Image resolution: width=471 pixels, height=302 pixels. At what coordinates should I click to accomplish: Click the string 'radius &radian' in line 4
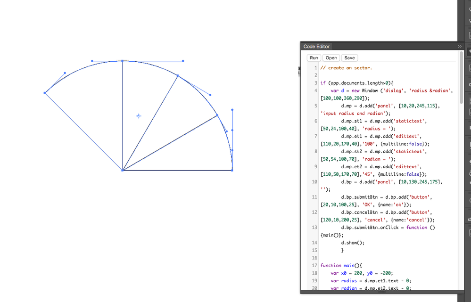point(430,90)
